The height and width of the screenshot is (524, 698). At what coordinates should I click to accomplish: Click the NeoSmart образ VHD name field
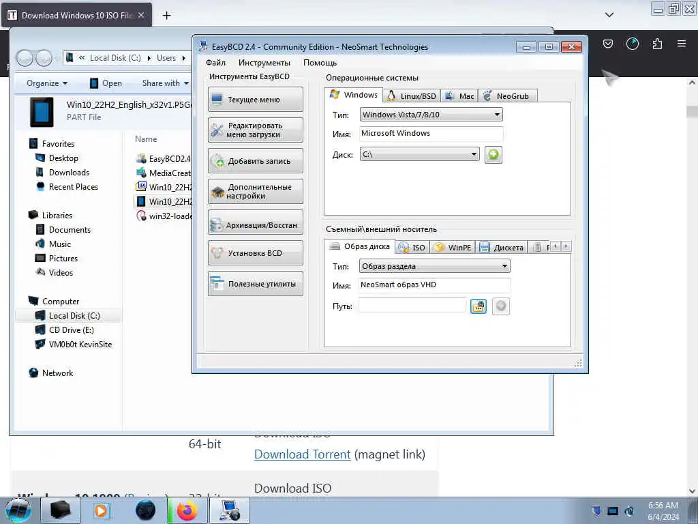click(434, 285)
